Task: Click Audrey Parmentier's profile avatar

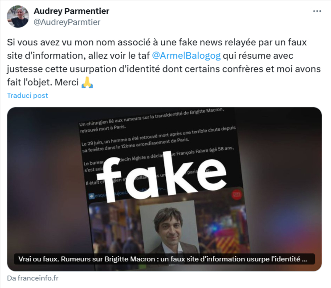Action: (18, 16)
